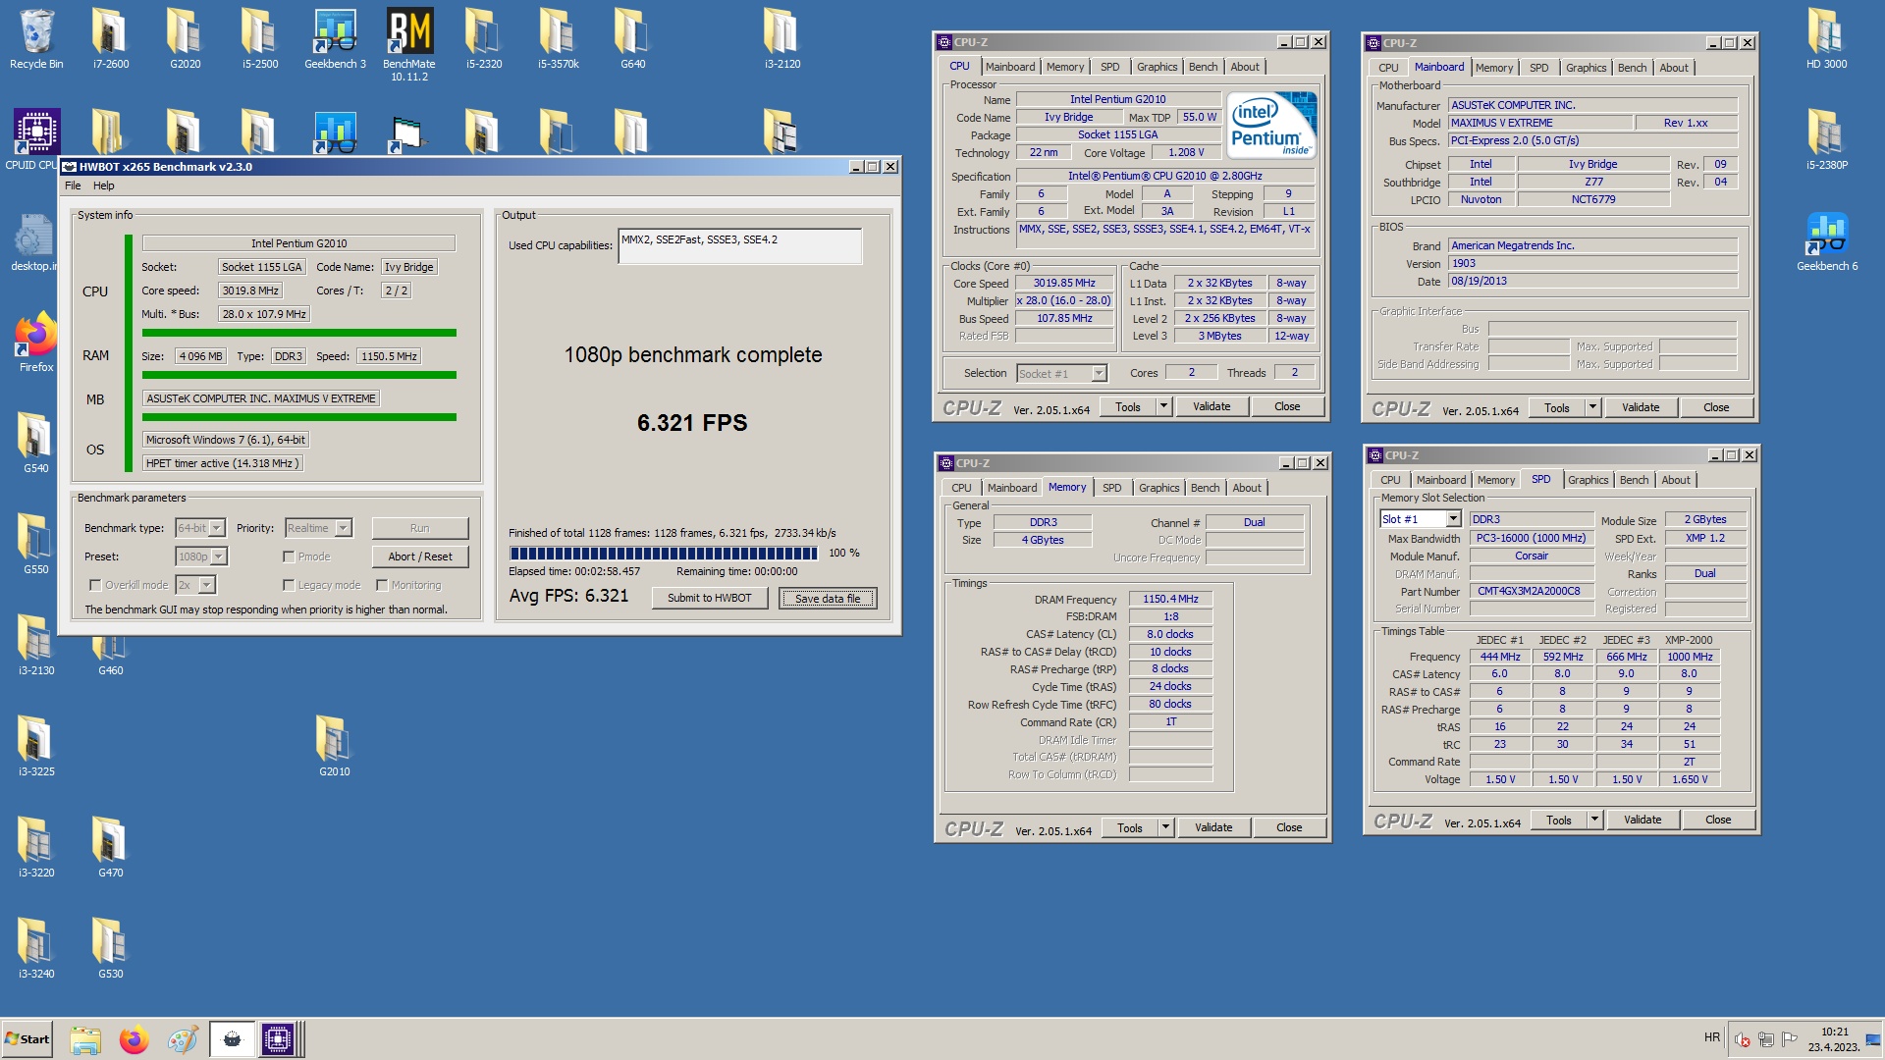The width and height of the screenshot is (1885, 1060).
Task: Expand the Tools arrow in CPU tab window
Action: (1163, 406)
